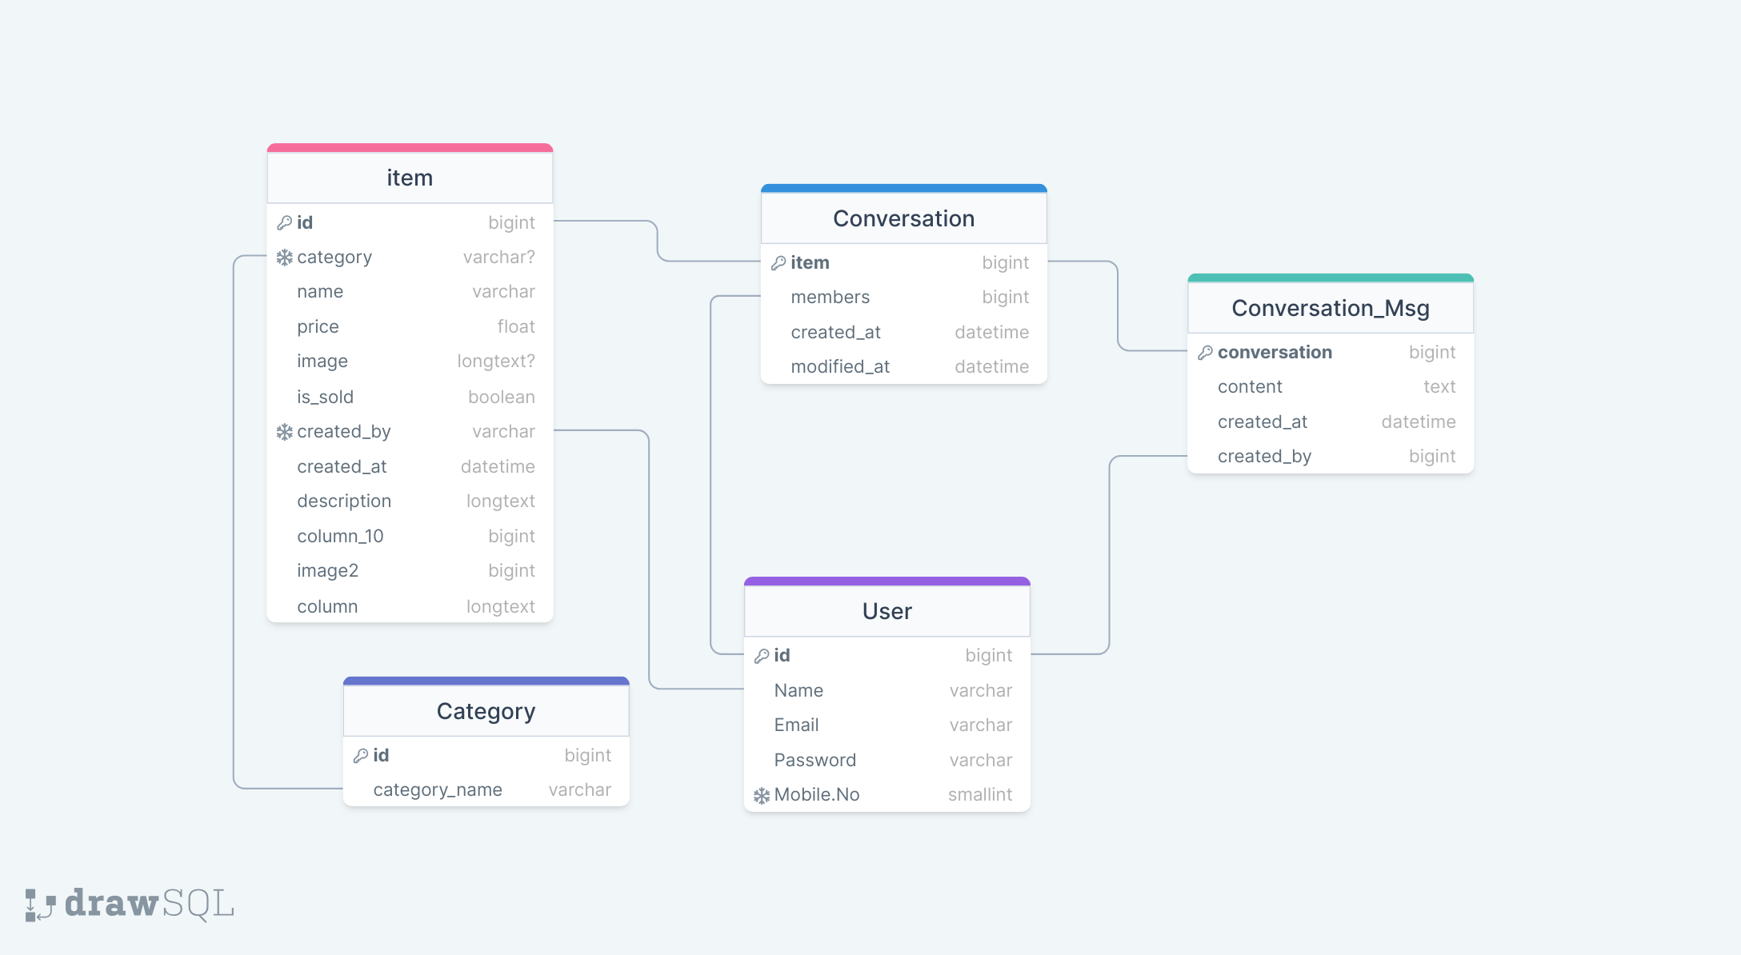Click the key icon on Conversation table item field
Screen dimensions: 1741x955
point(778,261)
